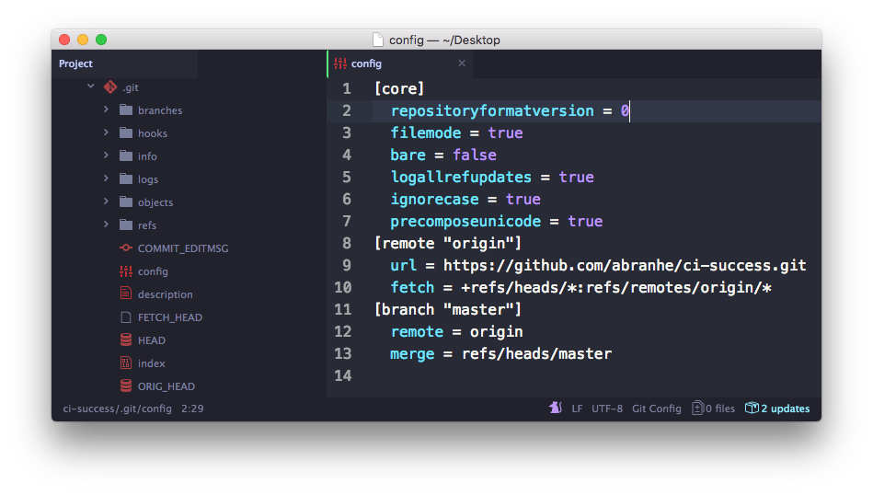This screenshot has height=495, width=873.
Task: Open the Git Config grammar selector
Action: click(657, 409)
